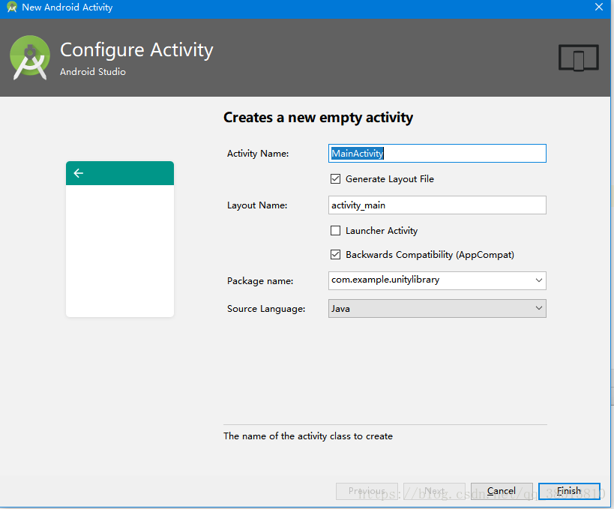Toggle Backwards Compatibility (AppCompat) checkbox

tap(335, 255)
